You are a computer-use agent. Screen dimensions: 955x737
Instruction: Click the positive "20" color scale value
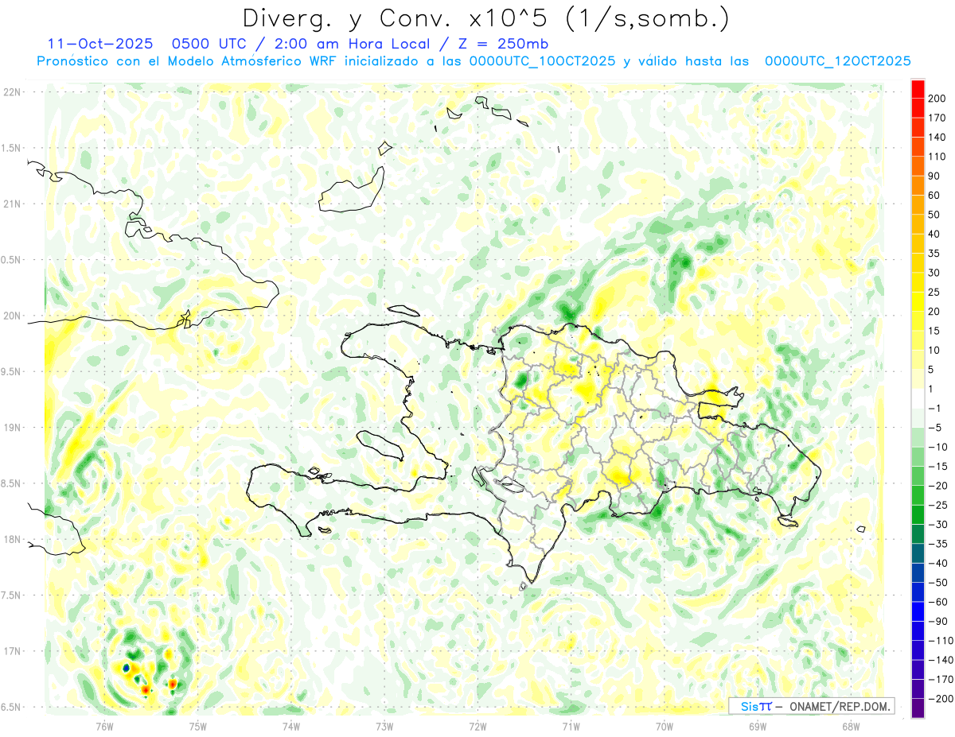pyautogui.click(x=935, y=312)
